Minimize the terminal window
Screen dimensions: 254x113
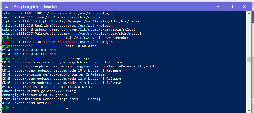(x=218, y=7)
